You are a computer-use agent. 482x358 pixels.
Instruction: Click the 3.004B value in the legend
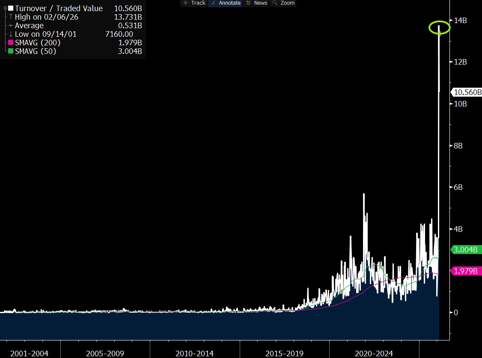(x=130, y=51)
